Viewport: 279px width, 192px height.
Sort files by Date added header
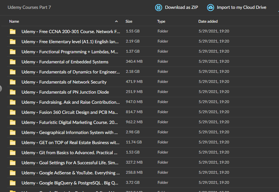[x=208, y=21]
